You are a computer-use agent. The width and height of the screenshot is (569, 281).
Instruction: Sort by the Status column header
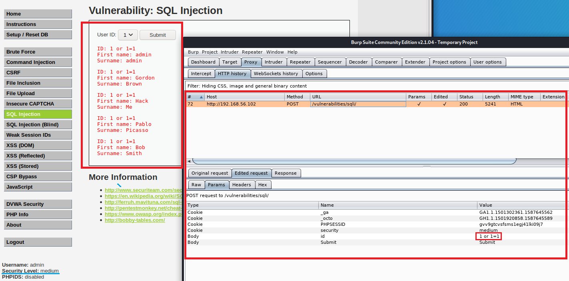[x=466, y=97]
